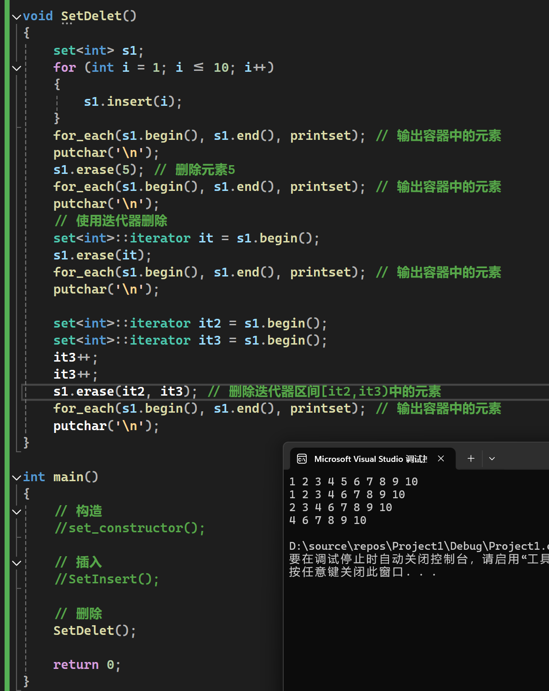Fold the 插入 comment block chevron
This screenshot has height=691, width=549.
point(17,563)
